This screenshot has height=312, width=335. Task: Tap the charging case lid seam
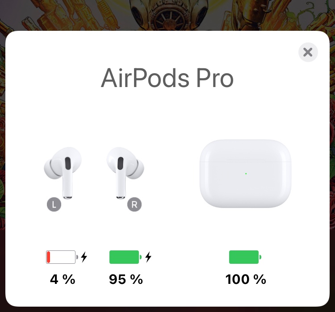(x=246, y=162)
